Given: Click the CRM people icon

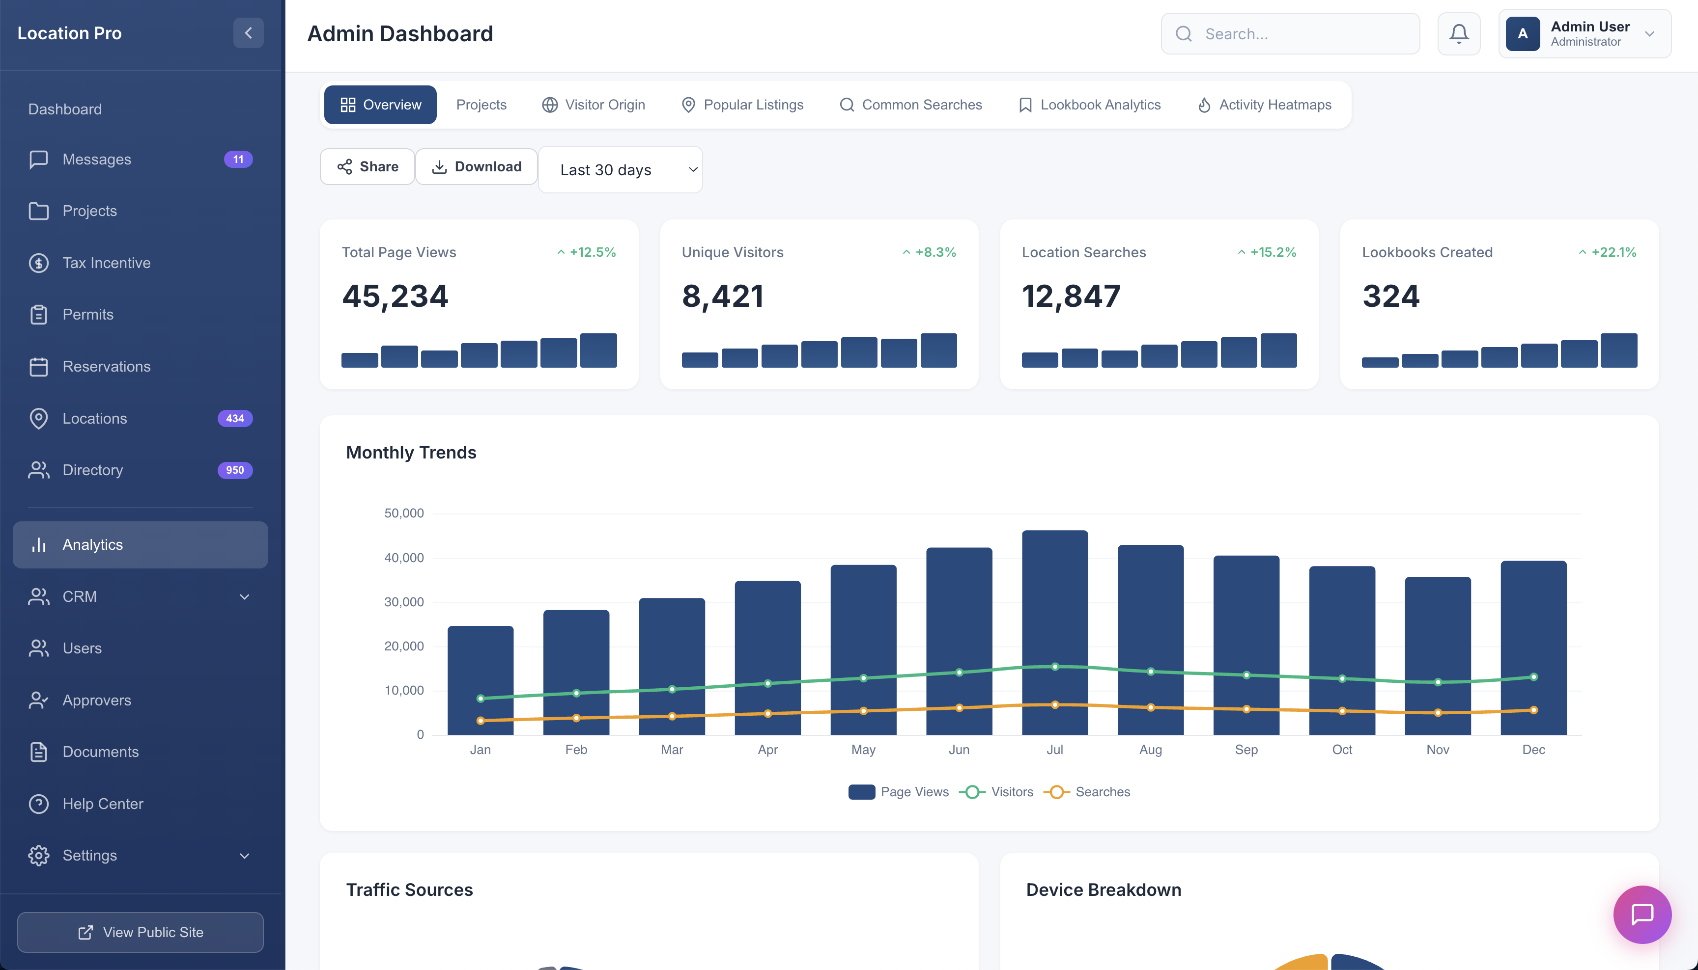Looking at the screenshot, I should (39, 596).
